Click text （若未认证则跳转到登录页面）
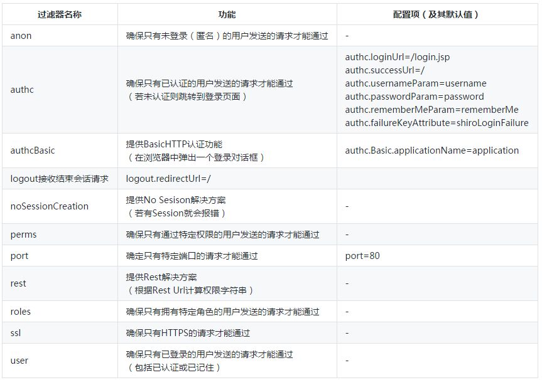Image resolution: width=542 pixels, height=380 pixels. 187,97
